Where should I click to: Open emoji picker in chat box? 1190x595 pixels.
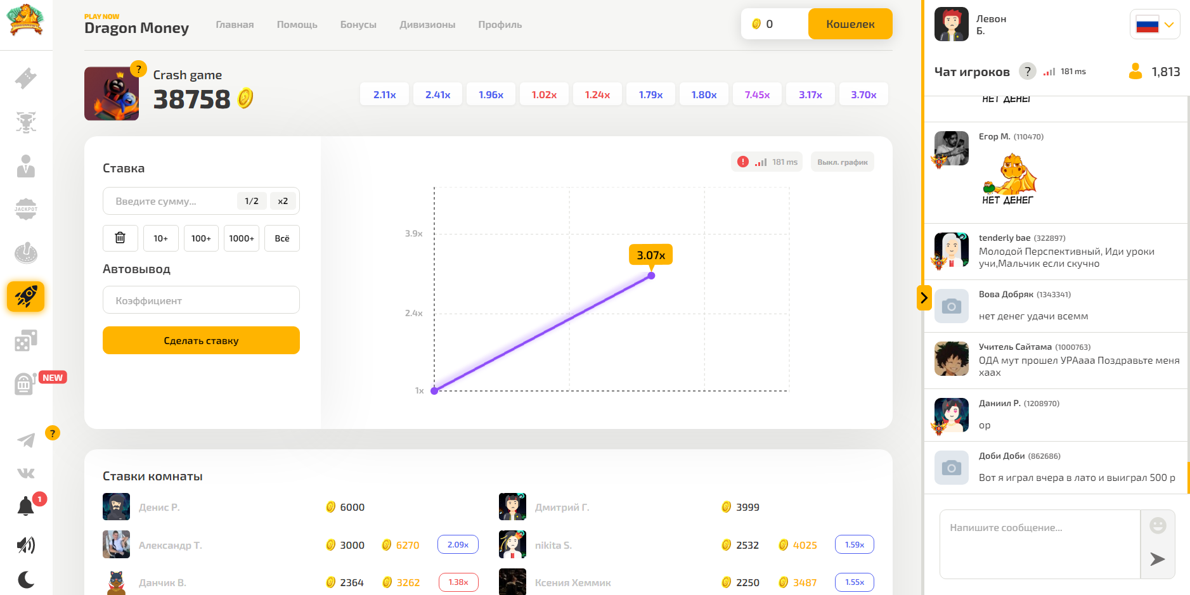point(1157,525)
